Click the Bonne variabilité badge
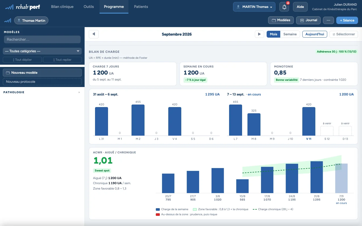This screenshot has width=362, height=226. click(286, 80)
